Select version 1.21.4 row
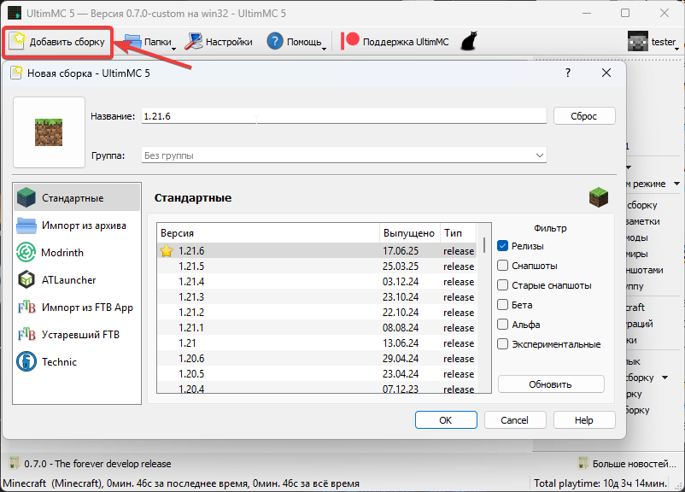The width and height of the screenshot is (685, 492). point(316,281)
